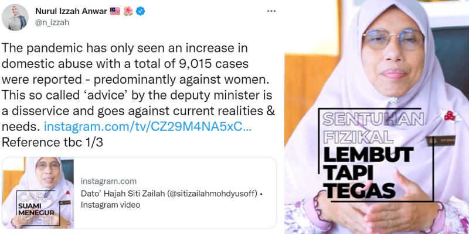Click the @n_izzah handle
Image resolution: width=469 pixels, height=234 pixels.
point(52,23)
